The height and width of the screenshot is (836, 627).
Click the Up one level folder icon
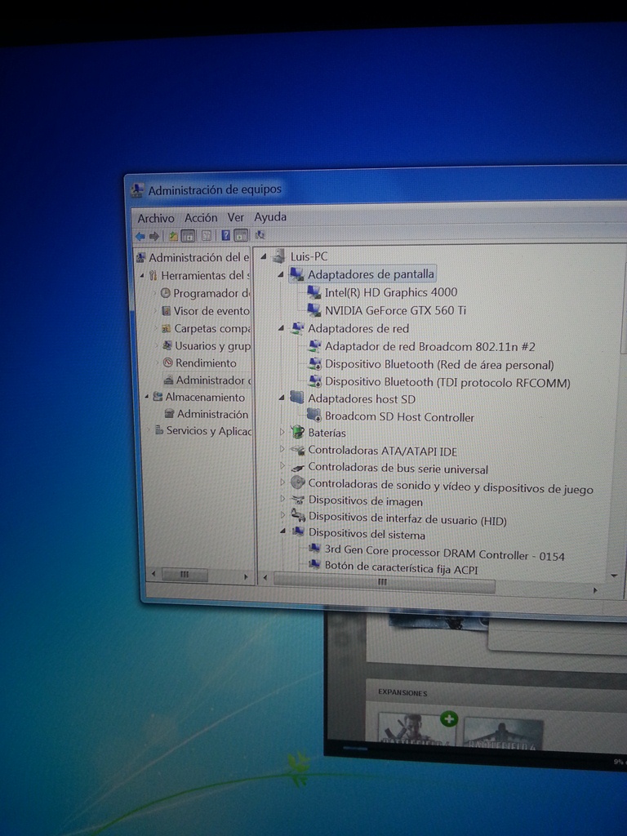coord(173,236)
